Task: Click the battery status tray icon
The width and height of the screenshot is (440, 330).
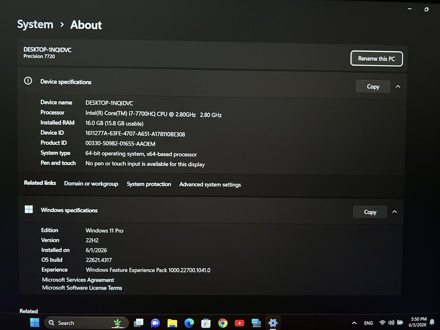Action: (400, 322)
